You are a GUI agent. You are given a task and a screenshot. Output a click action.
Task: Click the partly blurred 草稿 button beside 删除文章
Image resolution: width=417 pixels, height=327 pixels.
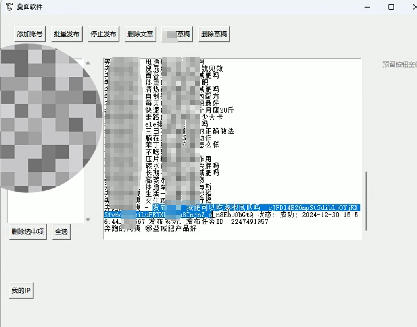point(177,34)
